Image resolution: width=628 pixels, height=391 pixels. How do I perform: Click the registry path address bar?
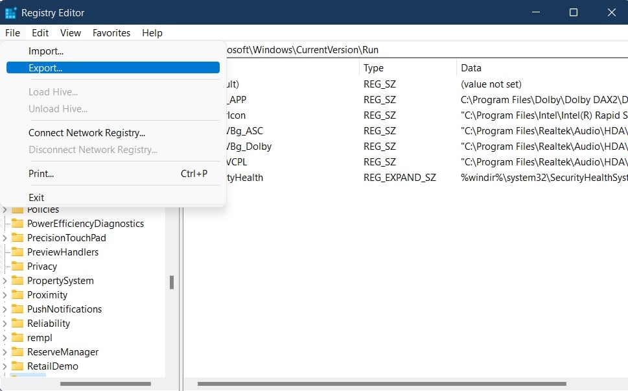coord(427,50)
